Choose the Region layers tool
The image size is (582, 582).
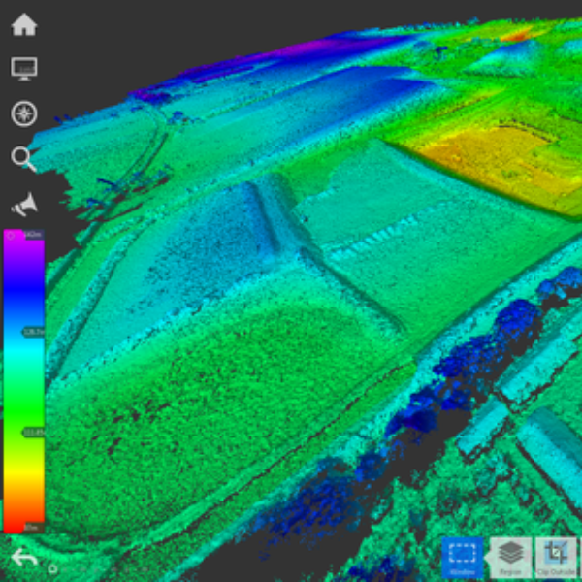point(510,559)
